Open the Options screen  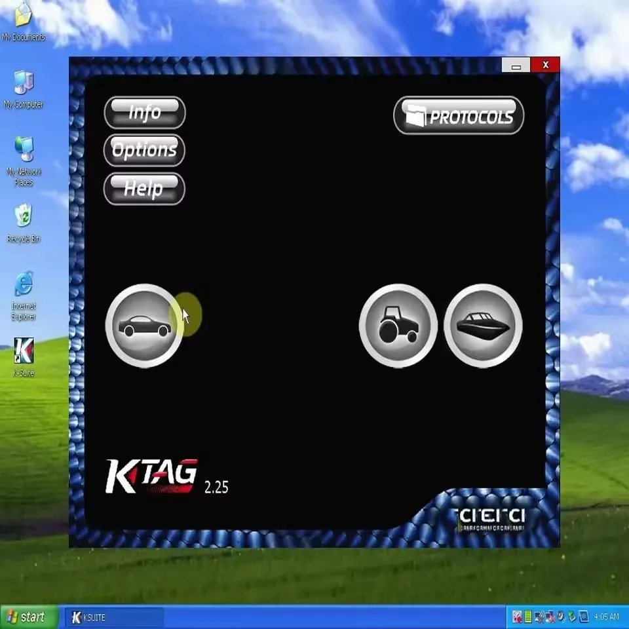click(145, 150)
